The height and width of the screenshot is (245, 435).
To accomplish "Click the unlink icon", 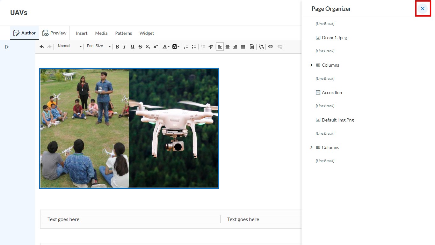I will (280, 47).
